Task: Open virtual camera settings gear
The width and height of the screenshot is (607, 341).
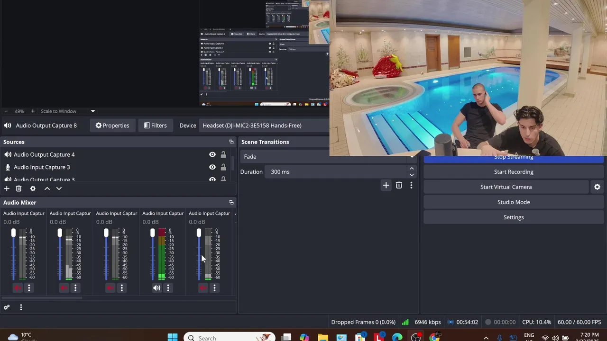Action: [x=598, y=187]
